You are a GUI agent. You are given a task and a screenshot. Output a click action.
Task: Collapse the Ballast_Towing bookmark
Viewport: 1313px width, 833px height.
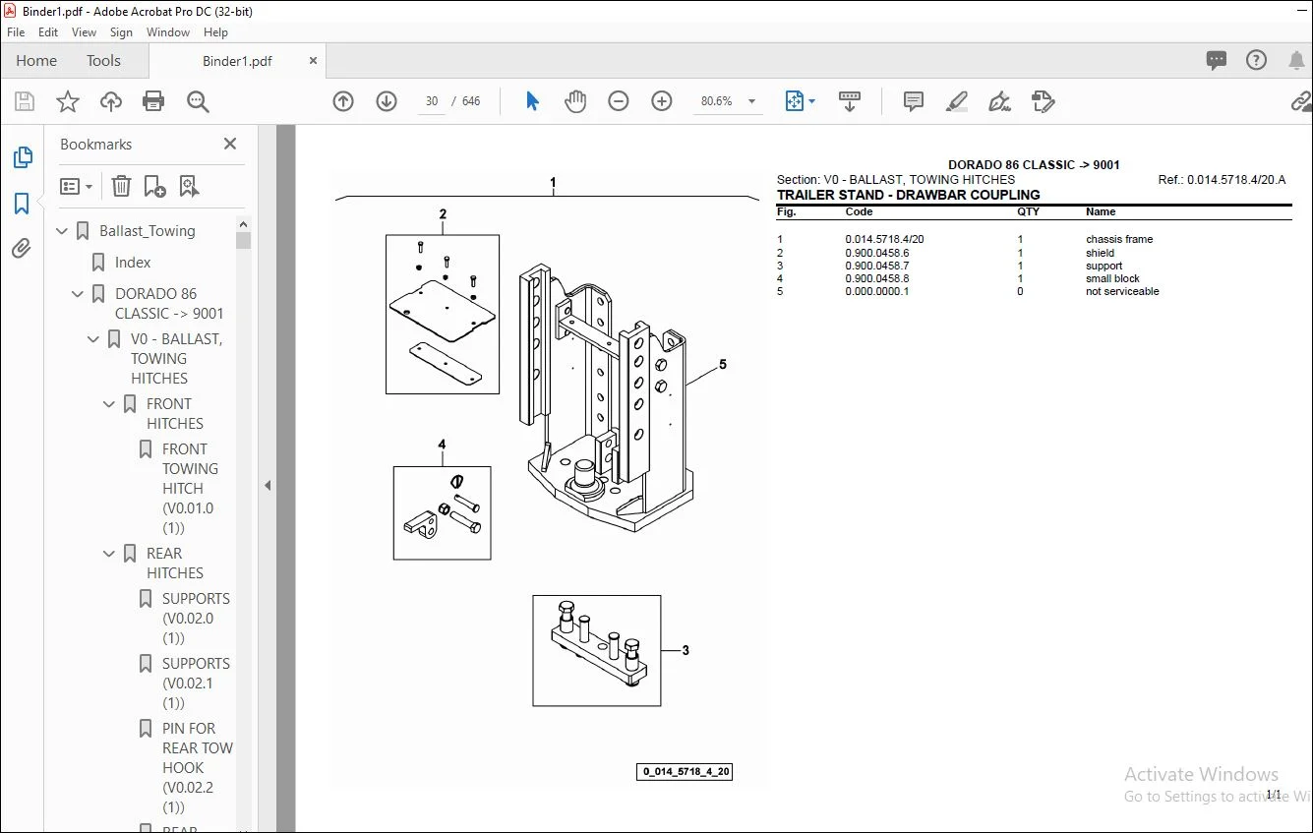62,231
